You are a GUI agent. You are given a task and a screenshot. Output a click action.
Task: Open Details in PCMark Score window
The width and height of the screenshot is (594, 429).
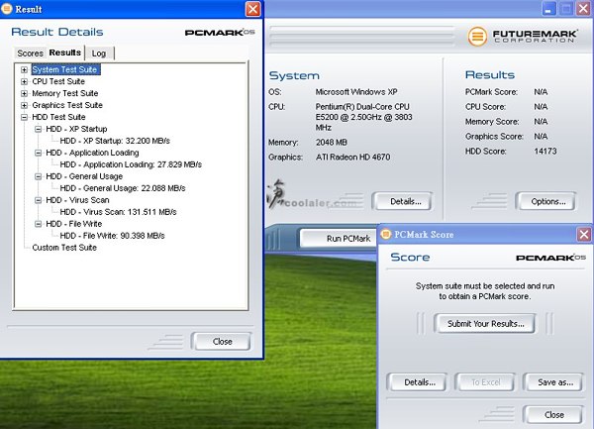coord(420,382)
